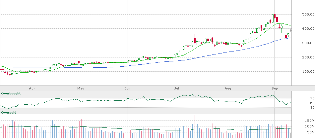Select the Jun month label on the time axis

click(127, 88)
